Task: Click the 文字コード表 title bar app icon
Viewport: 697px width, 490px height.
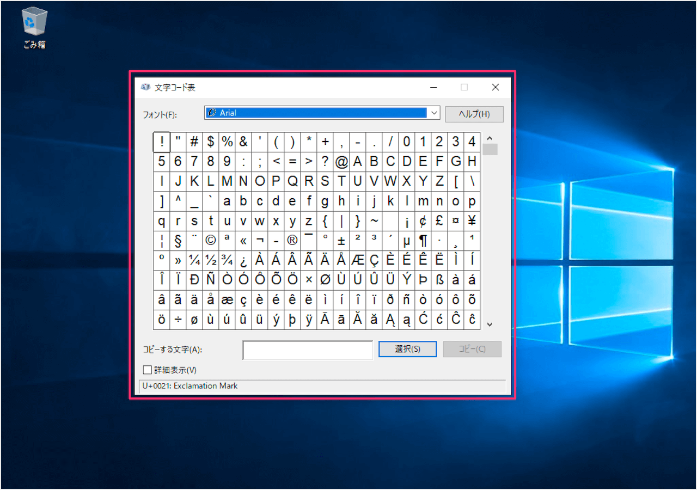Action: point(145,87)
